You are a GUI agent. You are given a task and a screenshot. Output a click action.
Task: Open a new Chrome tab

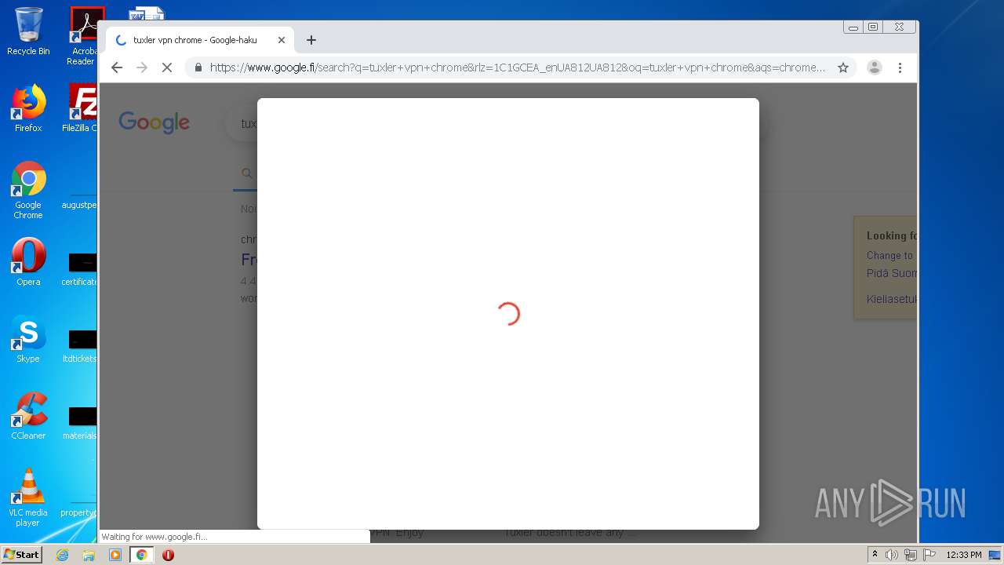click(311, 40)
